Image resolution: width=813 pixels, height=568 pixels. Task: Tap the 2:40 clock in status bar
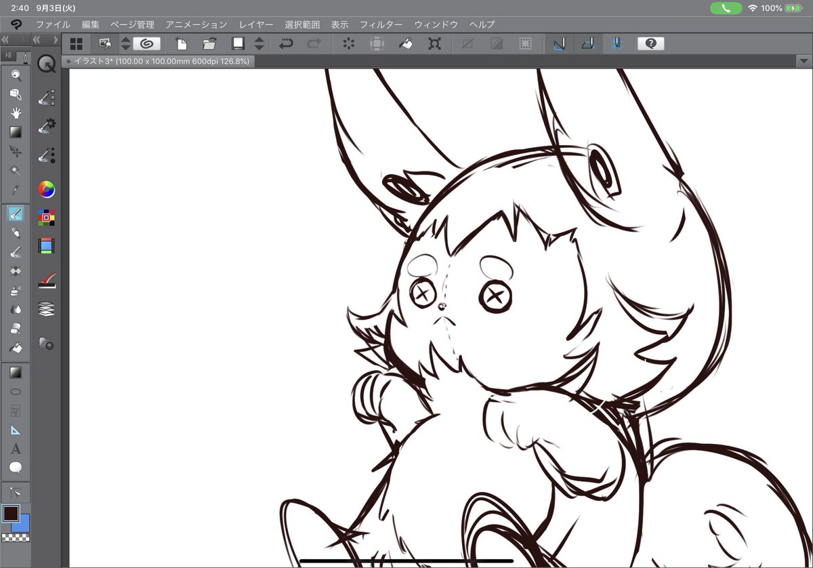point(20,8)
